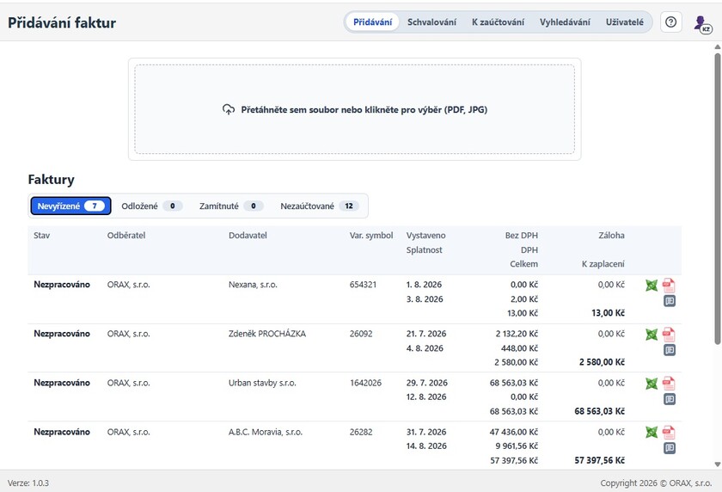Click the Odběratel column header
Image resolution: width=722 pixels, height=492 pixels.
coord(126,236)
